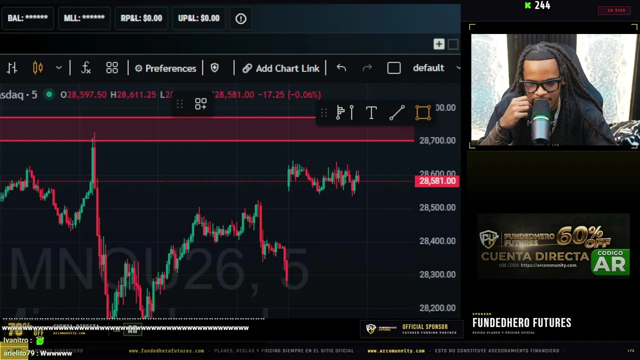Select the red shaded rectangle drawing
The image size is (640, 360).
click(207, 129)
